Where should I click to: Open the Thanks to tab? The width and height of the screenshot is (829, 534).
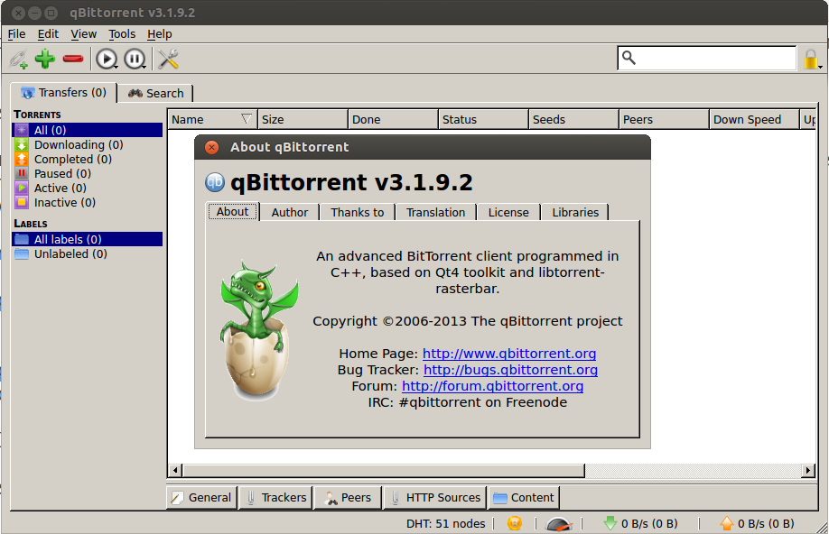click(x=358, y=212)
